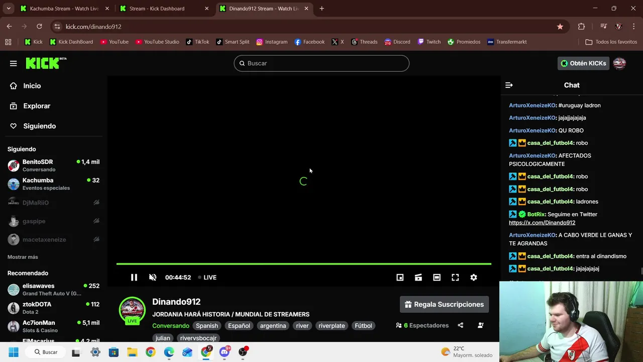The image size is (643, 362).
Task: Close the Dinando912 Stream tab
Action: 306,9
